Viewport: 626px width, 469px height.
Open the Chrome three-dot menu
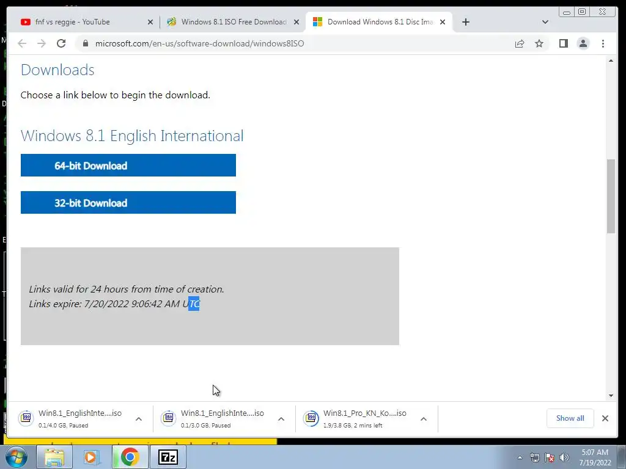(x=603, y=43)
